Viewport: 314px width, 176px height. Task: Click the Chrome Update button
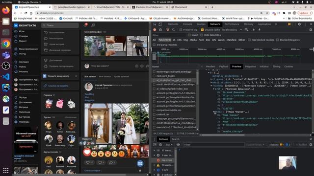[x=305, y=13]
